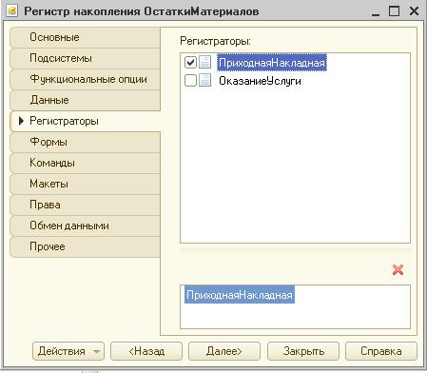Select the Регистраторы tab

click(85, 121)
